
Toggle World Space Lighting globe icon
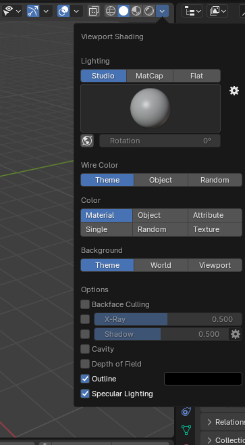coord(87,141)
